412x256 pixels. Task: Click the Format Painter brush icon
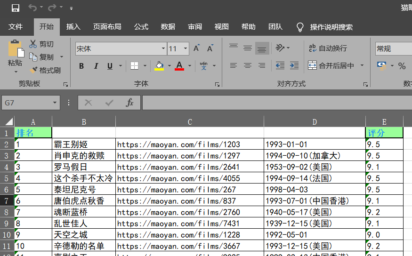[33, 70]
